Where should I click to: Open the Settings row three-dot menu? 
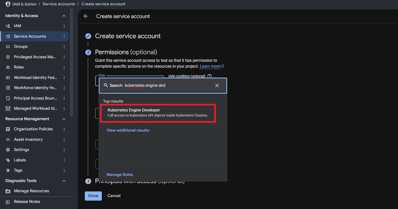pyautogui.click(x=64, y=150)
